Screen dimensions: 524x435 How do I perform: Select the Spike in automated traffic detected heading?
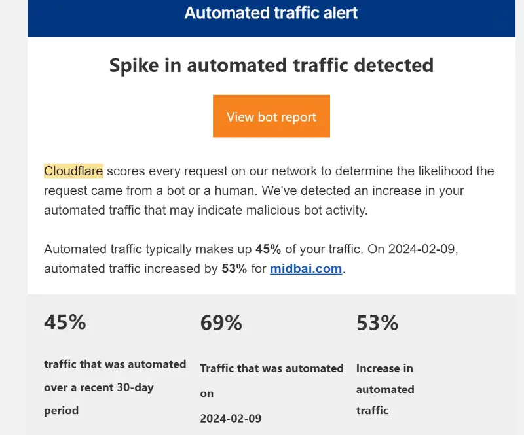click(271, 65)
